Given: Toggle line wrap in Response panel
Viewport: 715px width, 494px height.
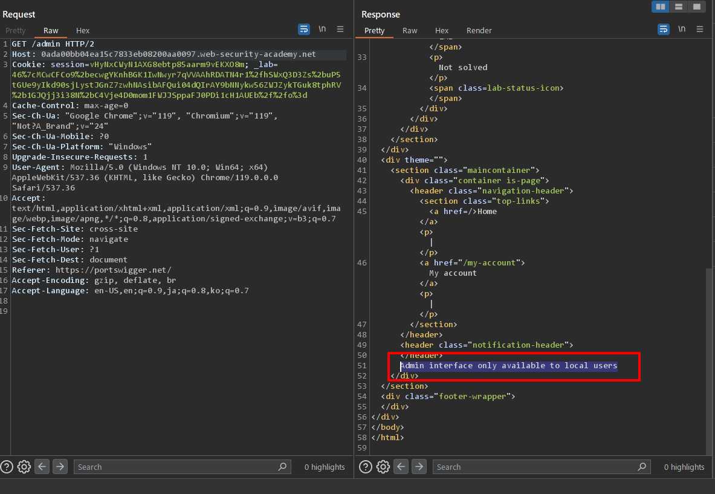Looking at the screenshot, I should pos(664,29).
